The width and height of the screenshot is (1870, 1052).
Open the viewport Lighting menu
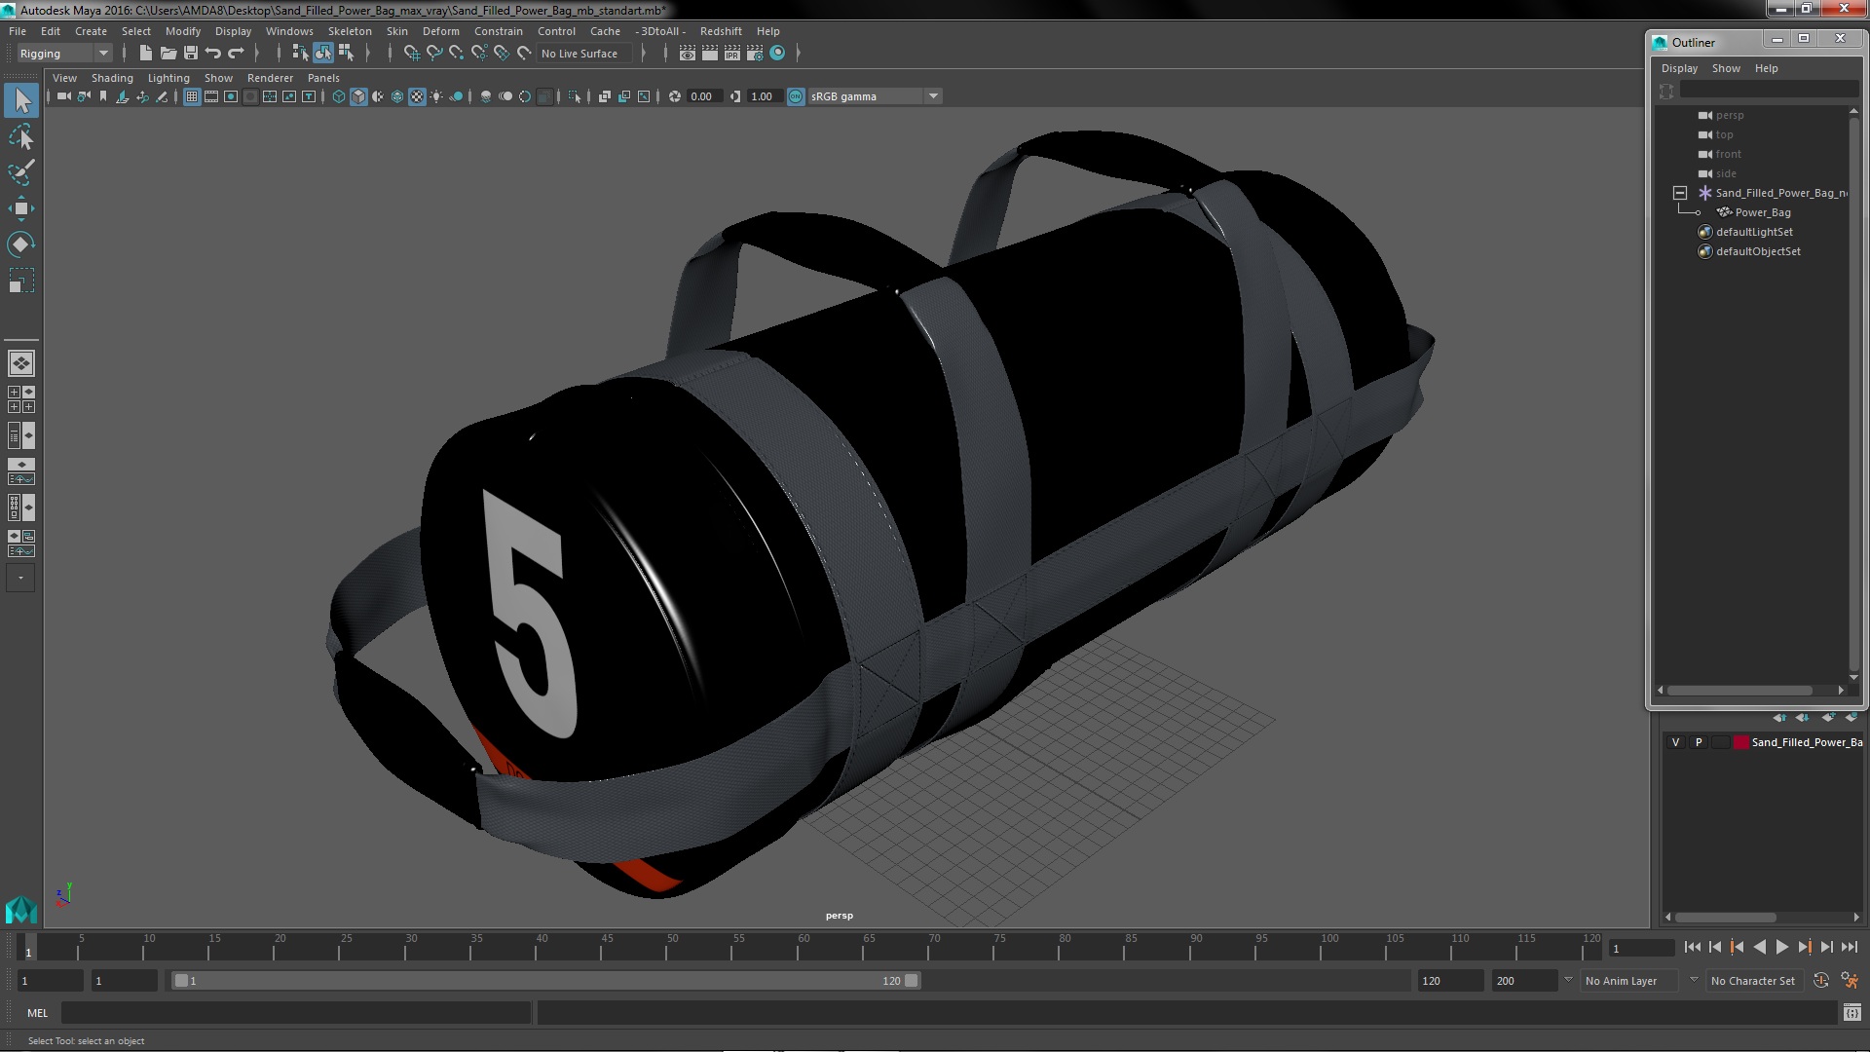(168, 78)
